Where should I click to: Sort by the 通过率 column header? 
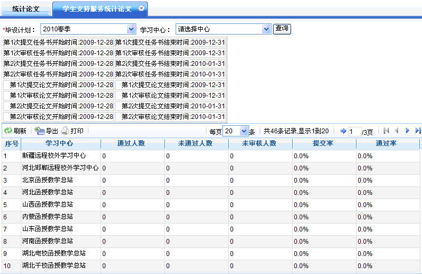[x=388, y=143]
